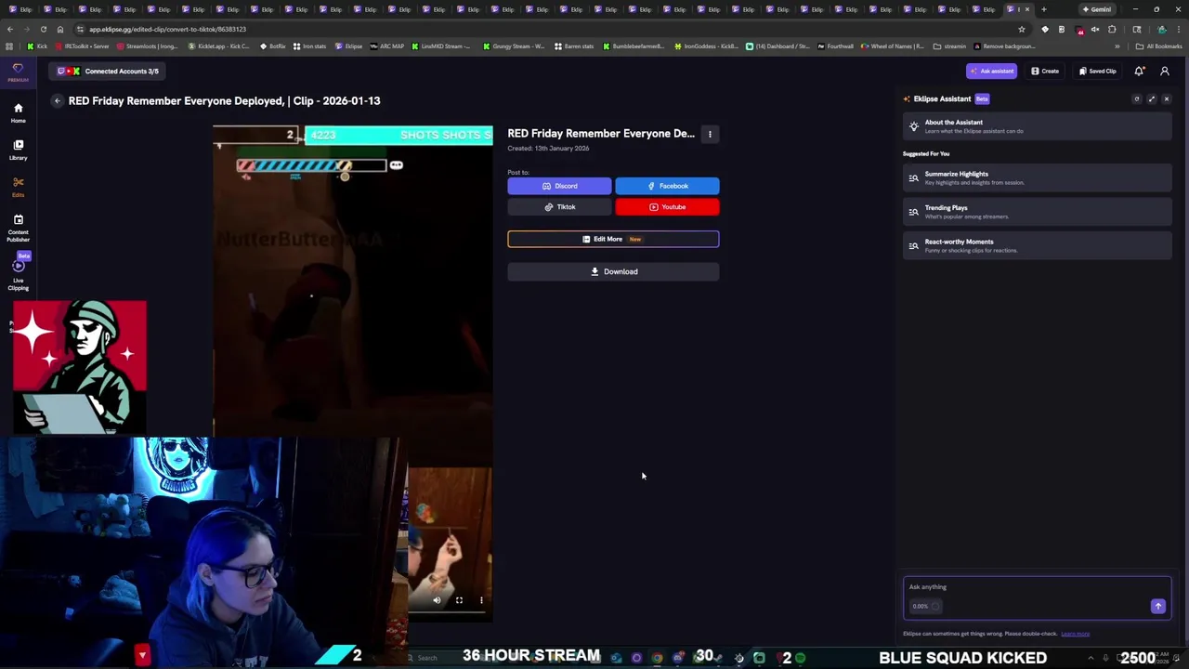The width and height of the screenshot is (1189, 669).
Task: Open the Home page in sidebar
Action: tap(18, 112)
